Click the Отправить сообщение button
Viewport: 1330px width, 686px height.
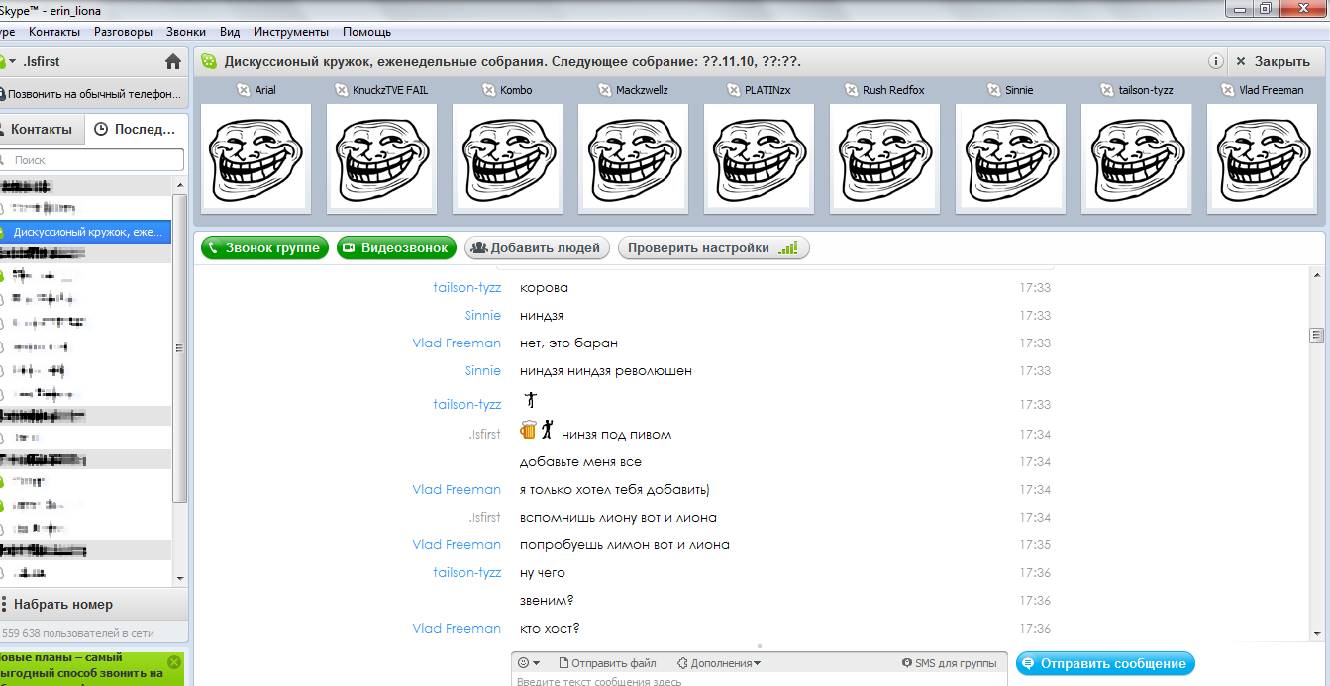[1106, 663]
